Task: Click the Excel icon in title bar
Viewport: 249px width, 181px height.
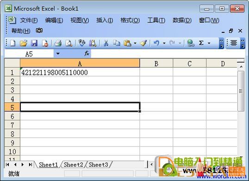Action: click(8, 8)
